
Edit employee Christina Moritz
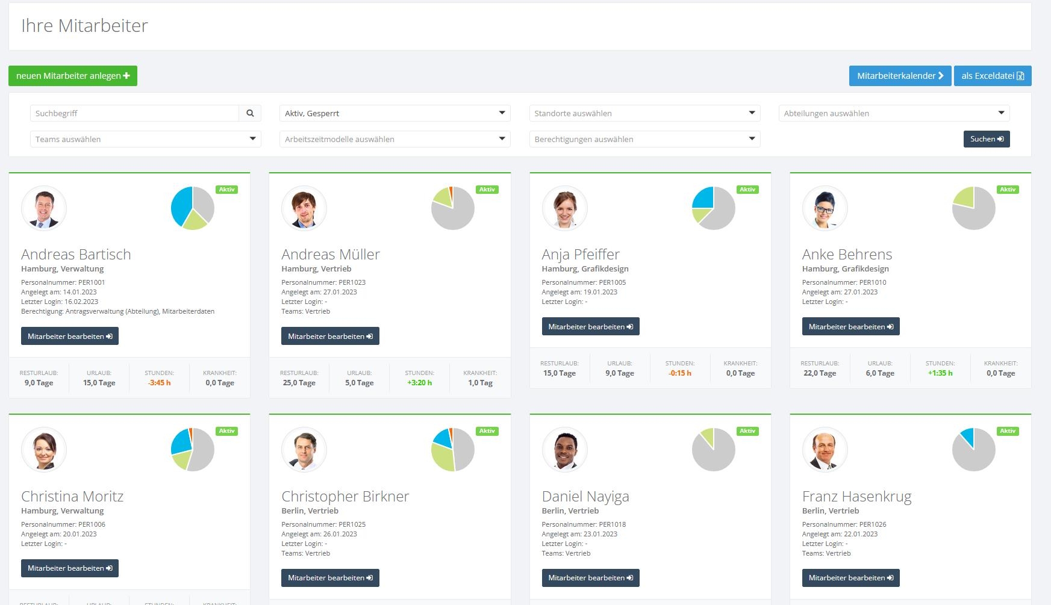[x=70, y=568]
